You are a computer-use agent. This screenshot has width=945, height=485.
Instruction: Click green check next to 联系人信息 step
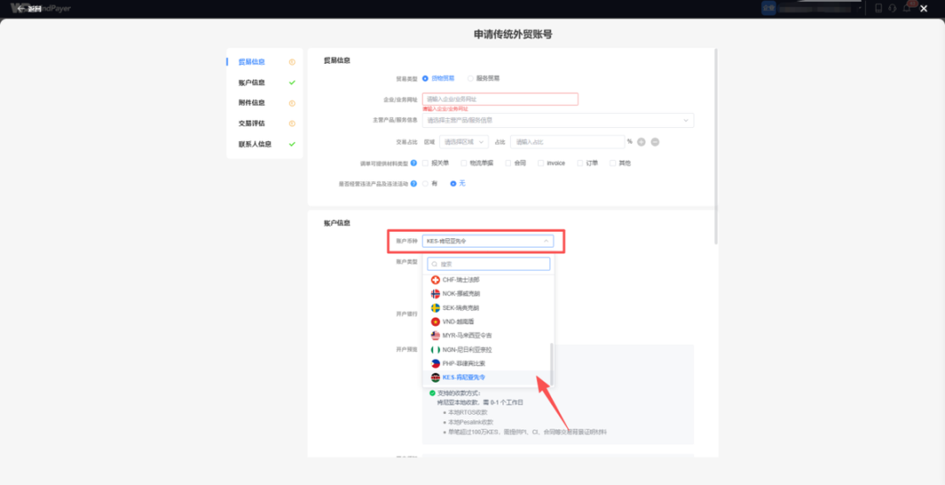click(292, 144)
